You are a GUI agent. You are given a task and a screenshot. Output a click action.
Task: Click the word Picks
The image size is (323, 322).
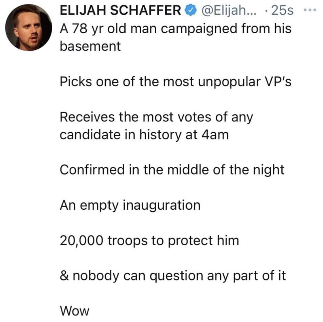76,81
